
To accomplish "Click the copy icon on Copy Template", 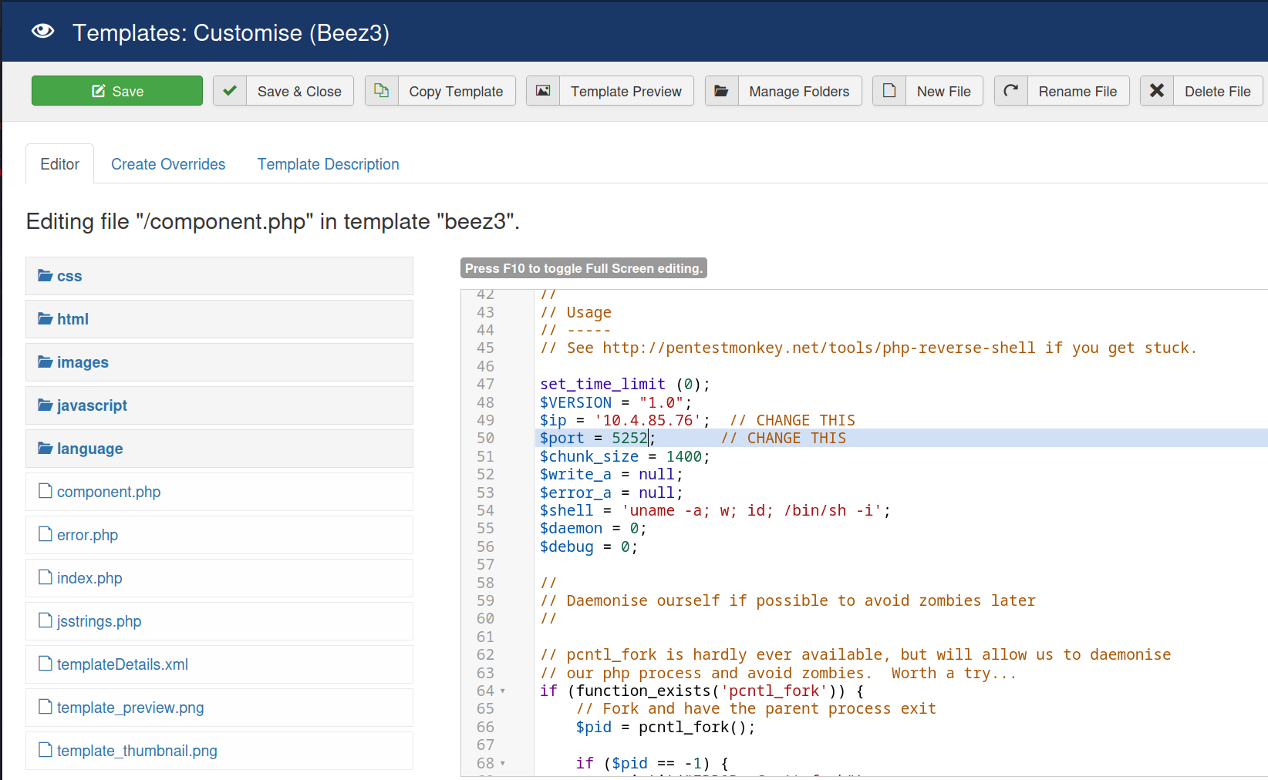I will (x=382, y=91).
